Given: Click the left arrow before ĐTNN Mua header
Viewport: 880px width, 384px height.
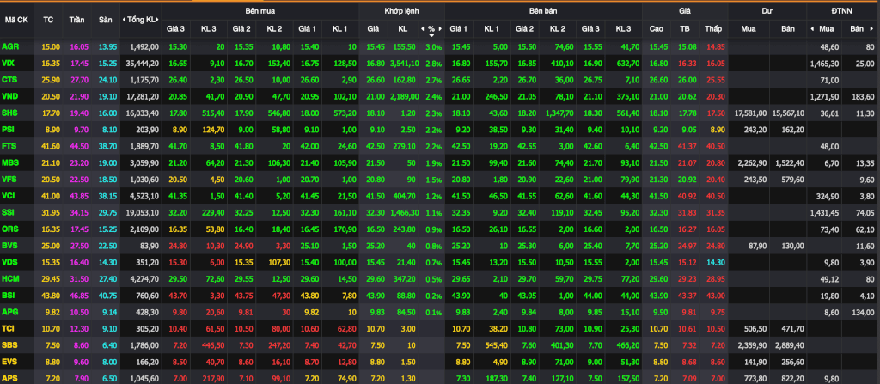Looking at the screenshot, I should 811,28.
